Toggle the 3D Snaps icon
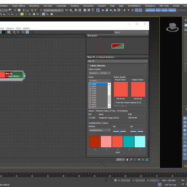 pos(24,10)
